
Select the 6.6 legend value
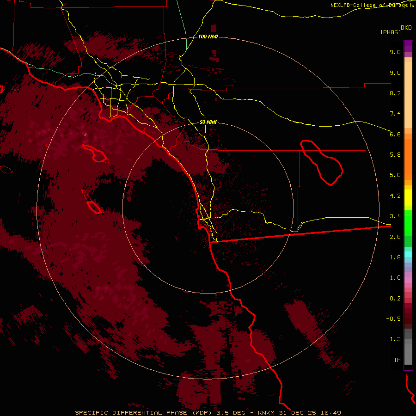(x=395, y=134)
